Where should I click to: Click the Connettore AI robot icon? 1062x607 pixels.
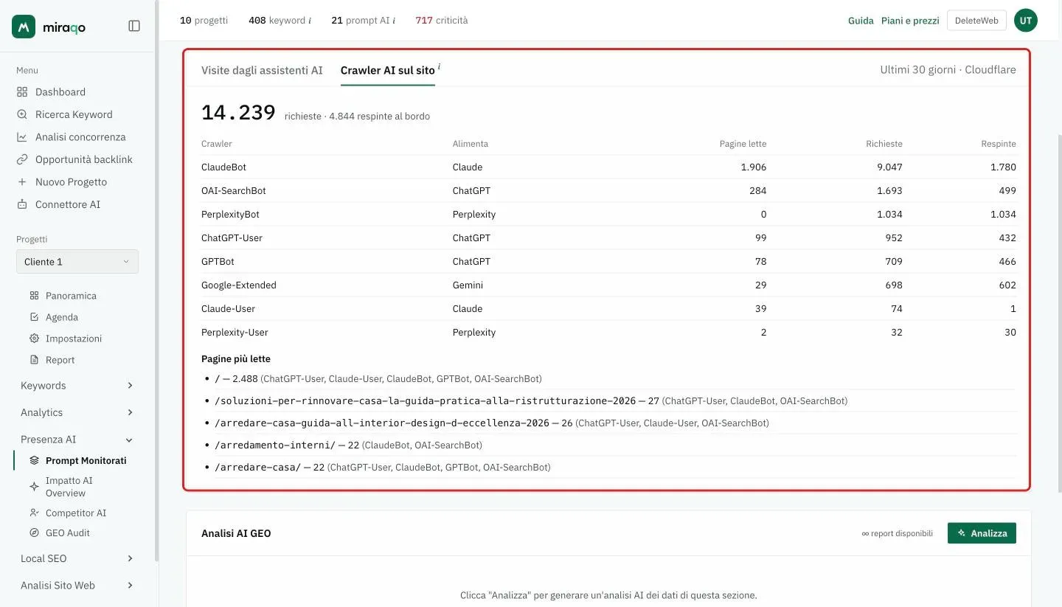point(22,204)
